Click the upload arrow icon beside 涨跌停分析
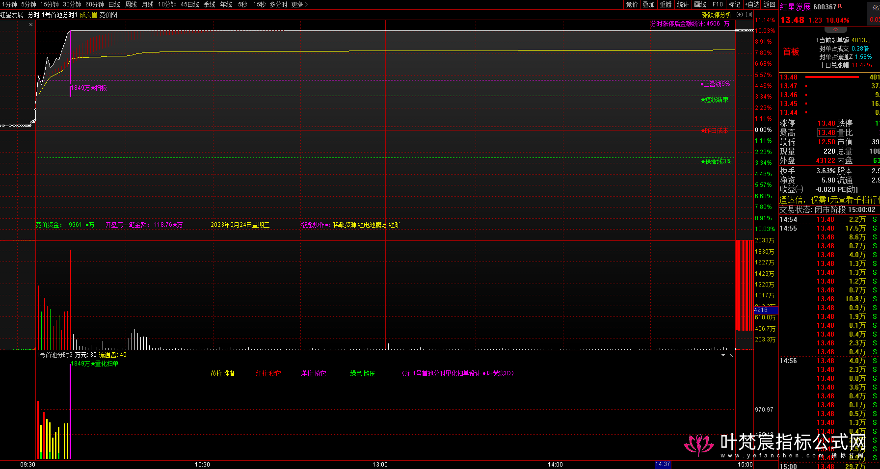Screen dimensions: 880x469 pyautogui.click(x=740, y=15)
